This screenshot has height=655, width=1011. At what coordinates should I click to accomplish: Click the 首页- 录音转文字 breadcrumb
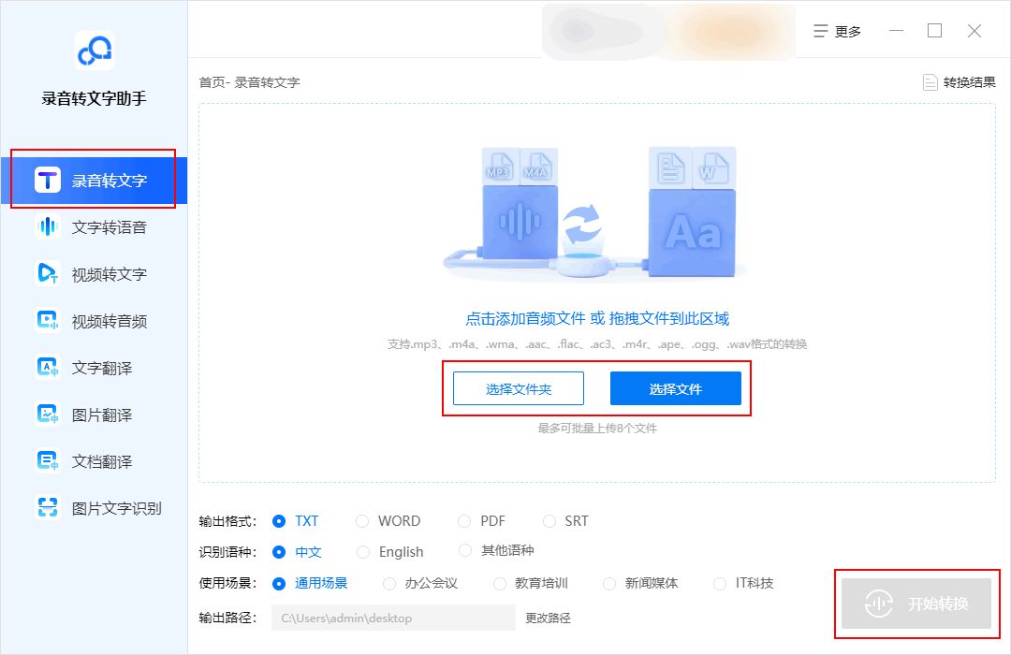coord(249,82)
